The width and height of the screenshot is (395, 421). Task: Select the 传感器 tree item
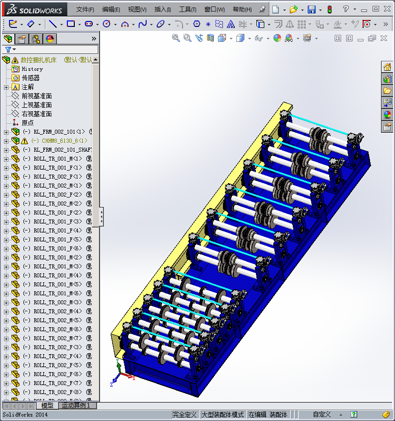click(30, 78)
